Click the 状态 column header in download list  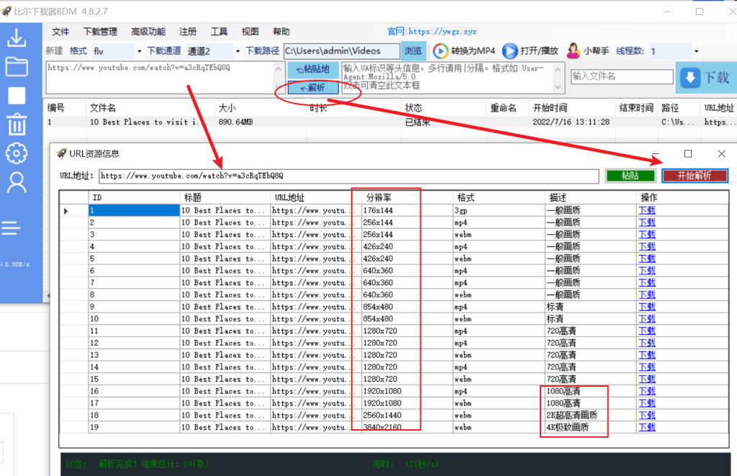(443, 108)
